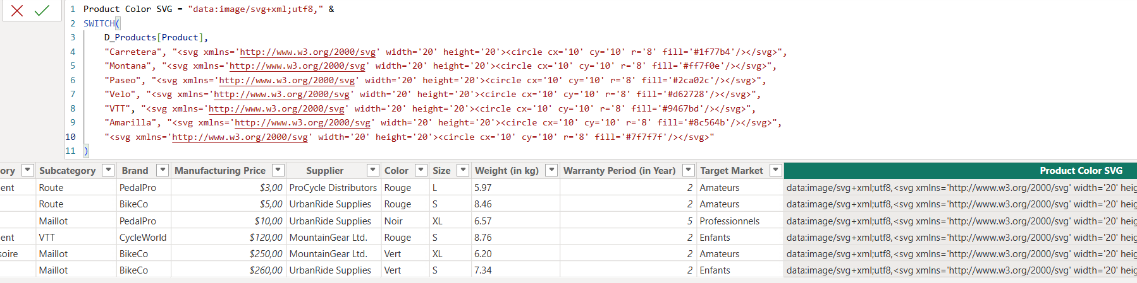
Task: Click the w3.org URL on the Carretera line
Action: point(307,52)
